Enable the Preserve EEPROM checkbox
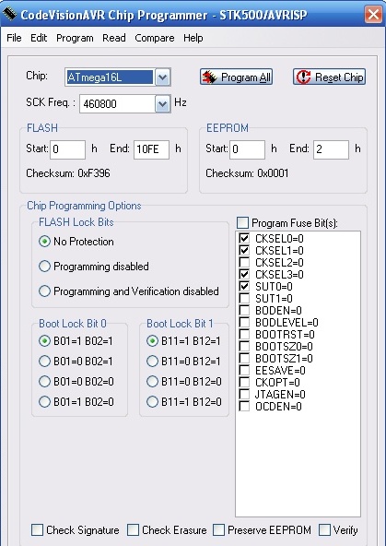Viewport: 386px width, 546px height. [x=218, y=530]
